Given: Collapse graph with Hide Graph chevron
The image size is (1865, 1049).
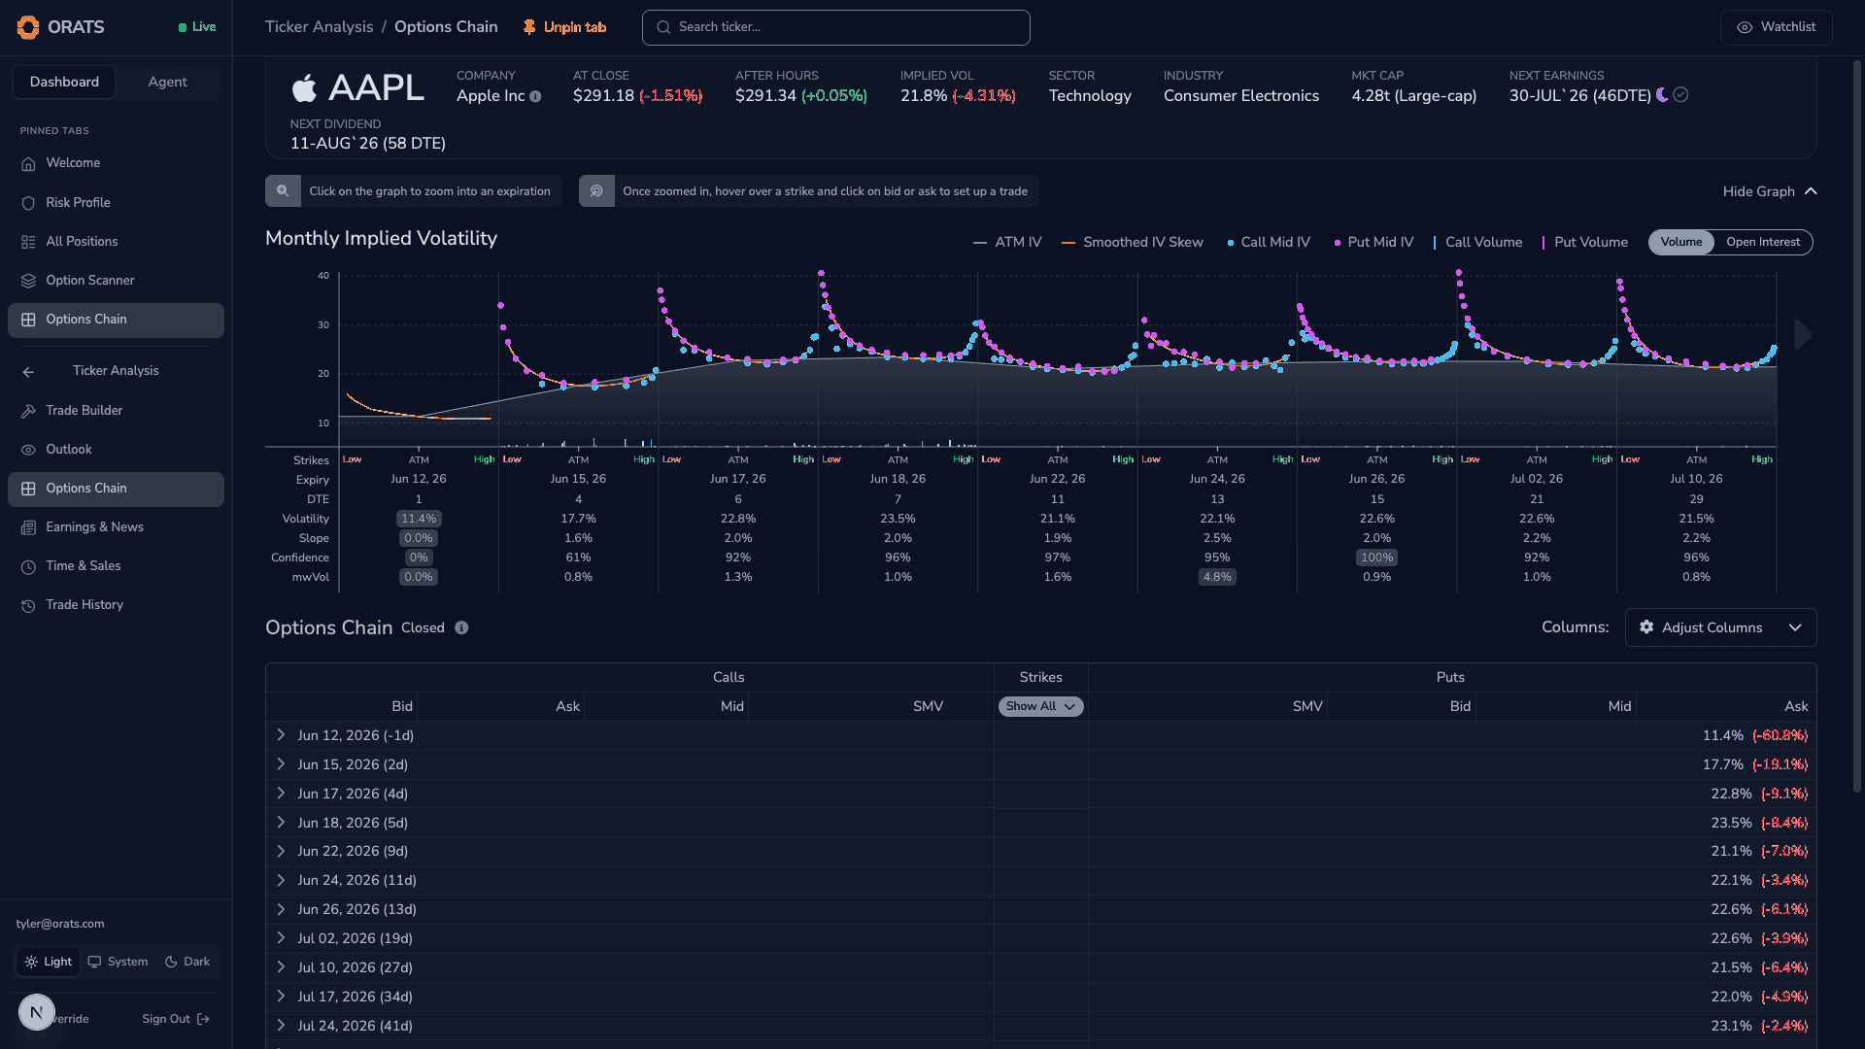Looking at the screenshot, I should (x=1811, y=191).
